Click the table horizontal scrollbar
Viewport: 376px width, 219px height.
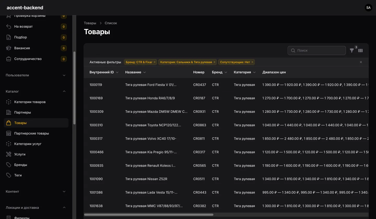pyautogui.click(x=149, y=215)
